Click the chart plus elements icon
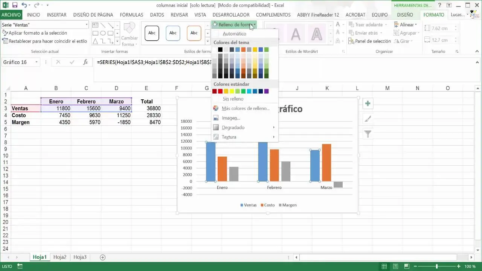 click(368, 103)
